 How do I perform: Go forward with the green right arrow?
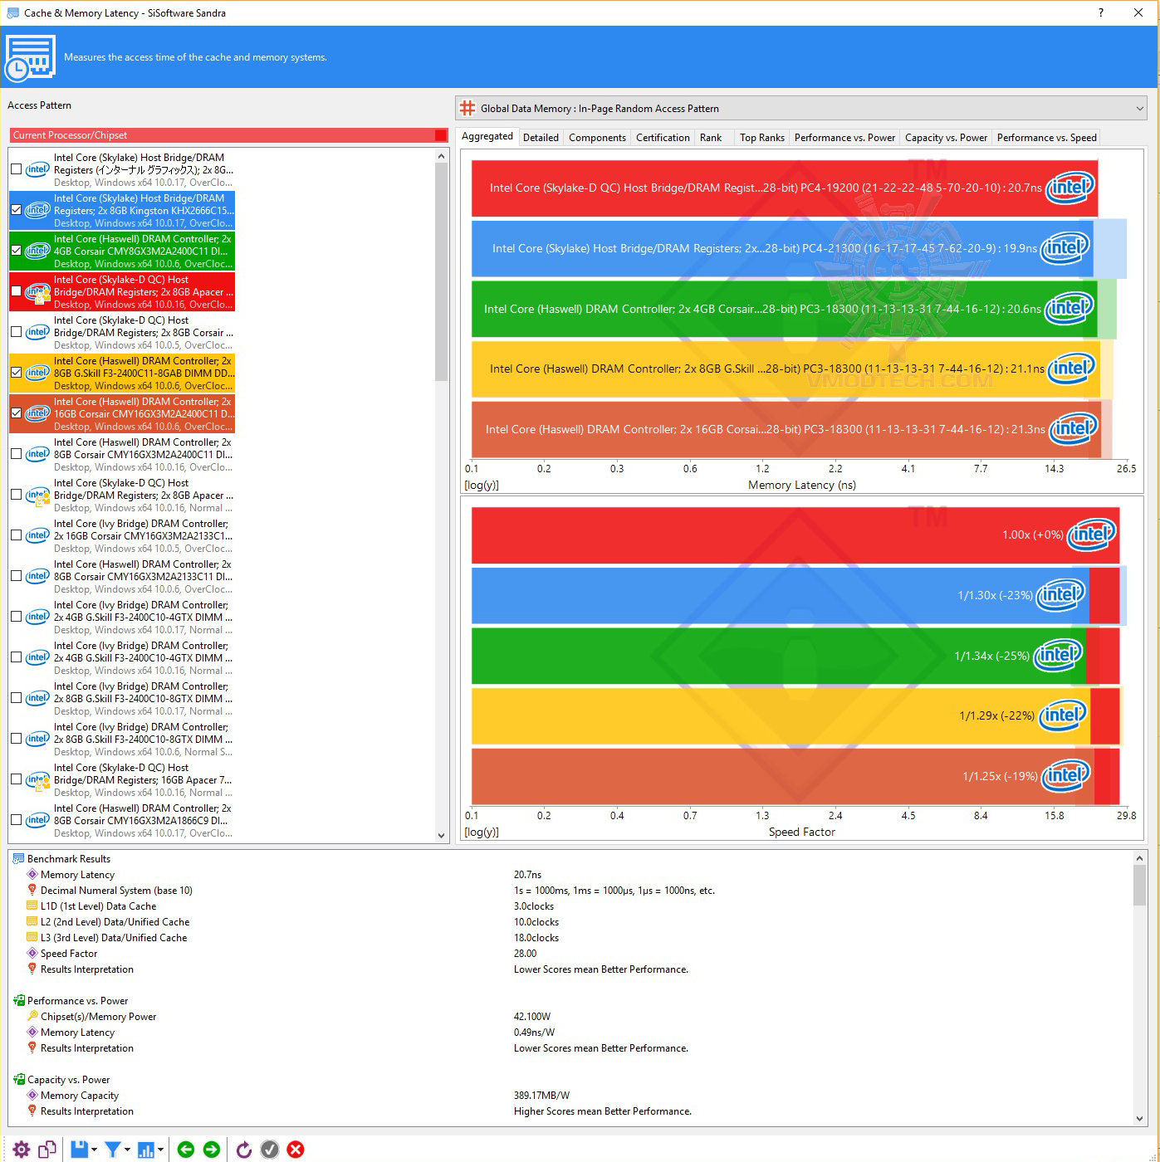212,1149
